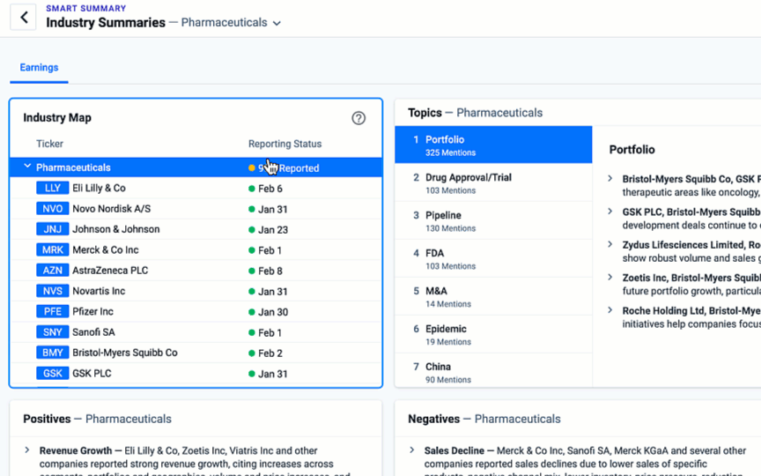The height and width of the screenshot is (476, 761).
Task: Click Novartis Inc company name
Action: coord(99,291)
